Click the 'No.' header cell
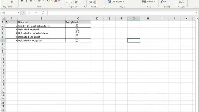The image size is (199, 112). [11, 22]
